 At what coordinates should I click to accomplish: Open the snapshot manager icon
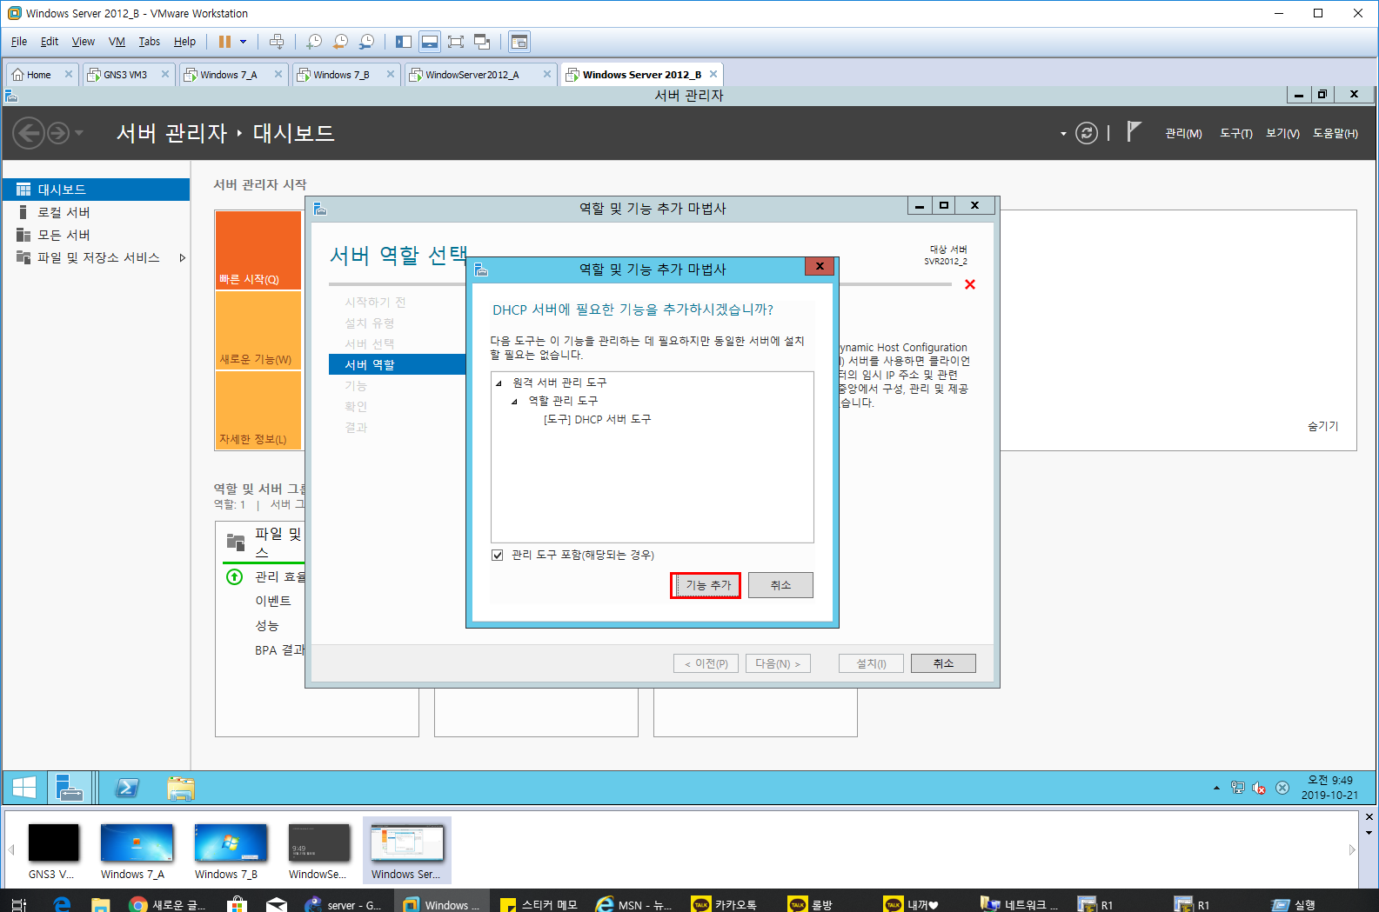(366, 42)
